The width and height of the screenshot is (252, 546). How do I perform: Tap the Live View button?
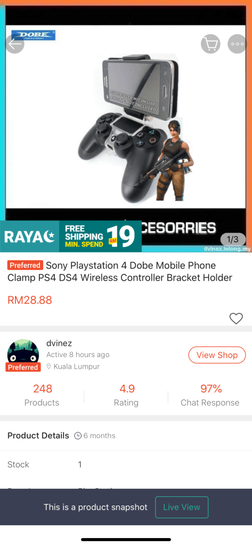click(182, 507)
